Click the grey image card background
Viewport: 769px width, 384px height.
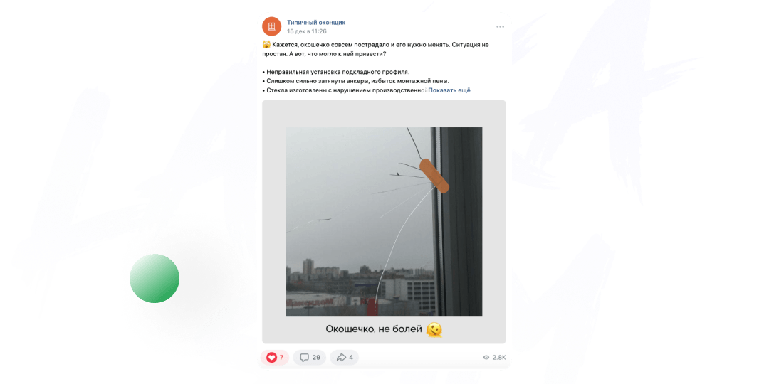pyautogui.click(x=273, y=221)
